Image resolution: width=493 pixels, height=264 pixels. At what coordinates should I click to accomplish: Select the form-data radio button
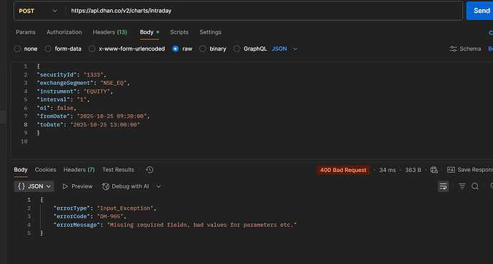tap(48, 49)
